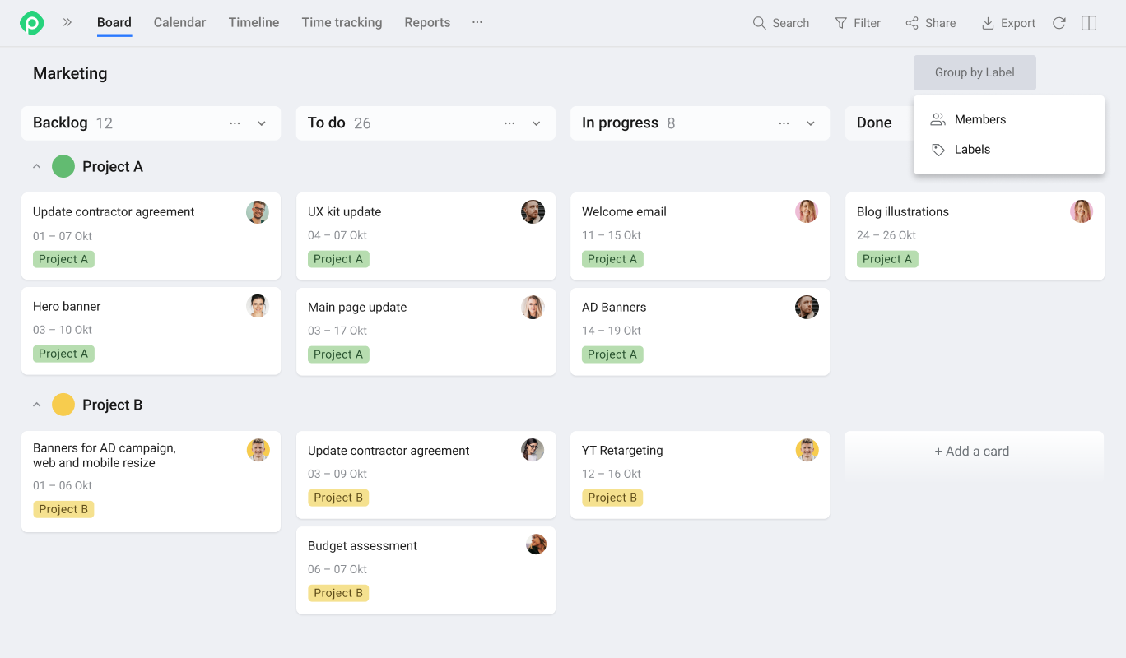Open the Backlog column chevron dropdown

pos(262,123)
